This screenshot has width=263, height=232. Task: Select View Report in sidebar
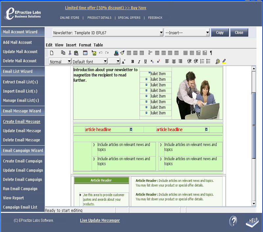click(13, 198)
